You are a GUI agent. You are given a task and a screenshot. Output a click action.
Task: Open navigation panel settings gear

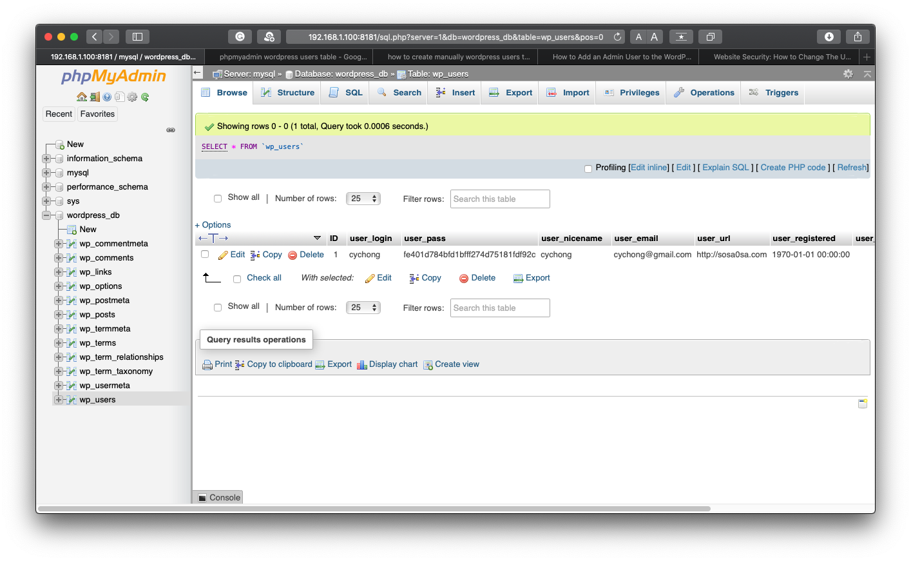coord(132,97)
